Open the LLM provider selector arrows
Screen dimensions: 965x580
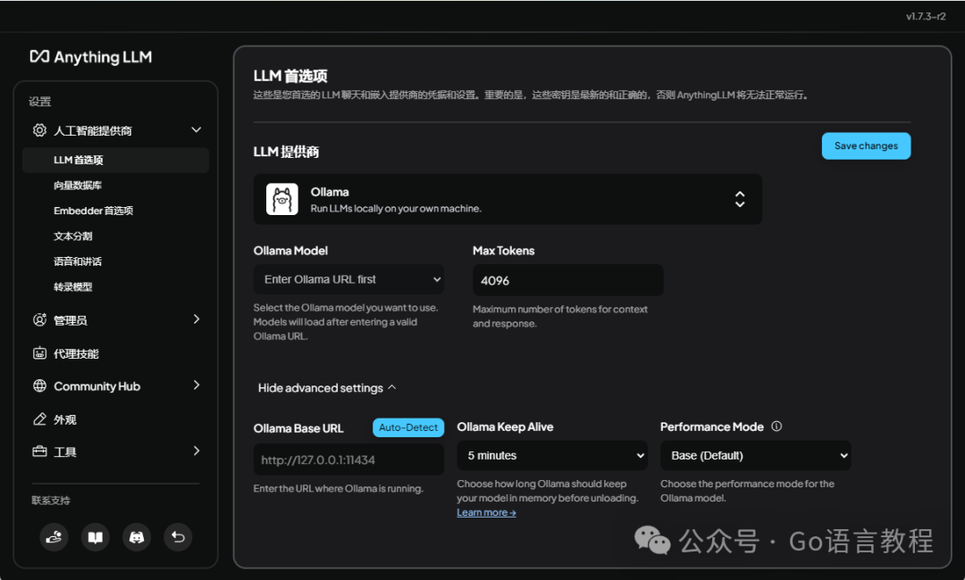(x=740, y=199)
